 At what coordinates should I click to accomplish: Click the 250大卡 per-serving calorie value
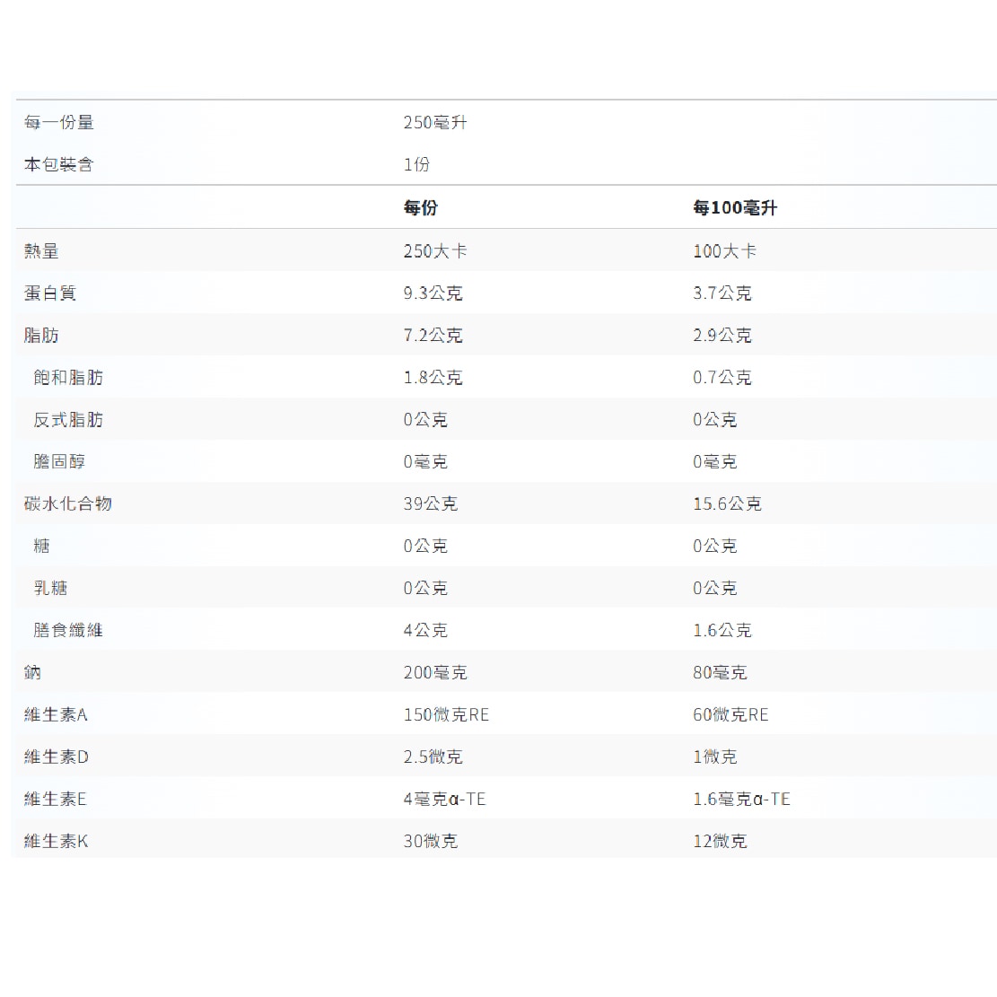(435, 251)
